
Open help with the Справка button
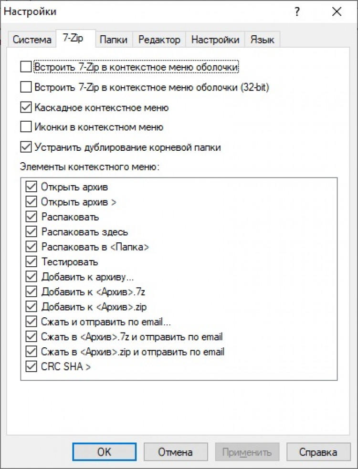click(x=318, y=452)
